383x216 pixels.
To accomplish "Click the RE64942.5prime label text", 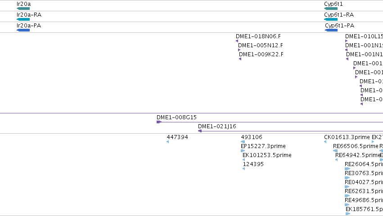I will 358,155.
